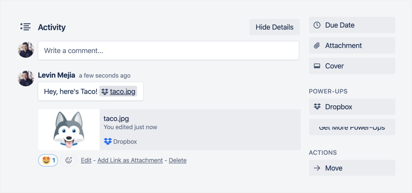Viewport: 412px width, 193px height.
Task: Click the Move arrow icon
Action: tap(317, 168)
